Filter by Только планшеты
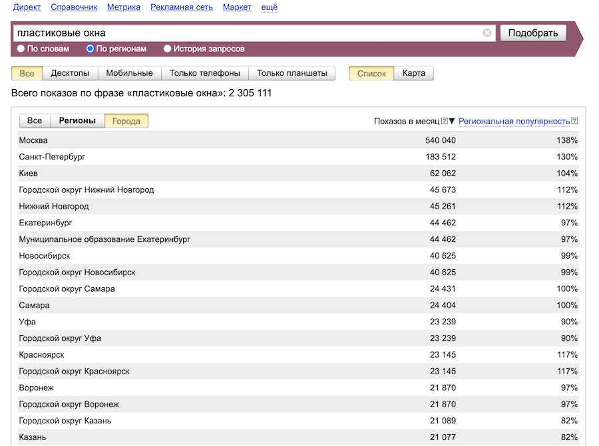599x446 pixels. tap(292, 73)
